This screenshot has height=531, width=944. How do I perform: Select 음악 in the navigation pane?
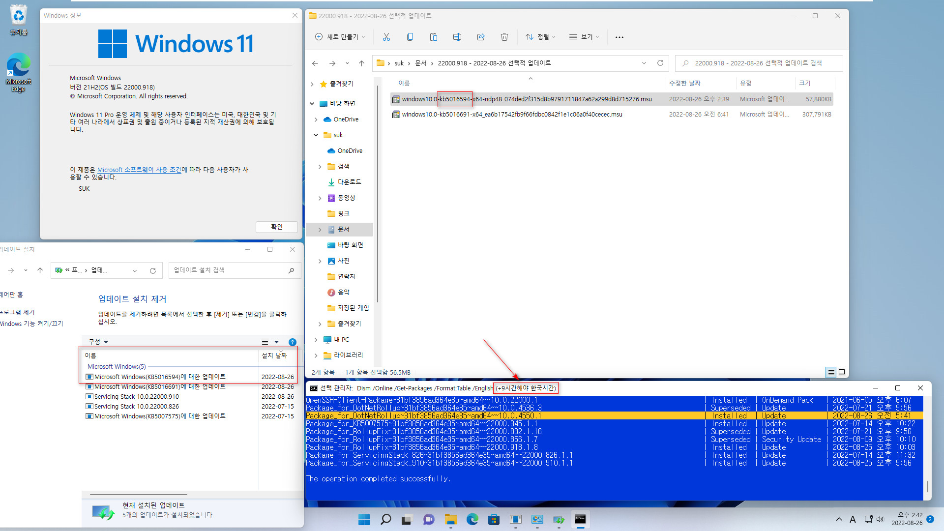[343, 293]
